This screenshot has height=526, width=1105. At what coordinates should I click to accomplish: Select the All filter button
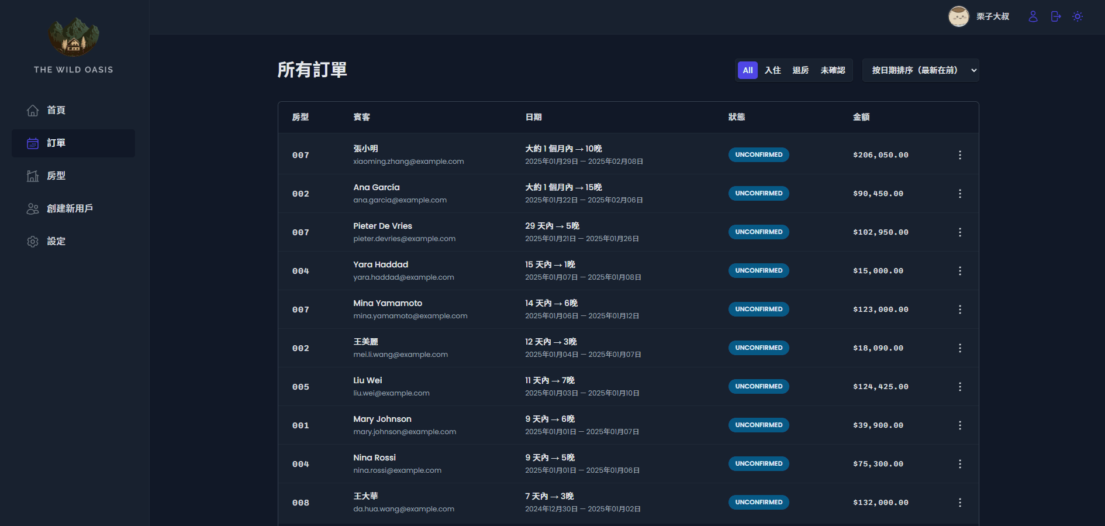tap(747, 70)
